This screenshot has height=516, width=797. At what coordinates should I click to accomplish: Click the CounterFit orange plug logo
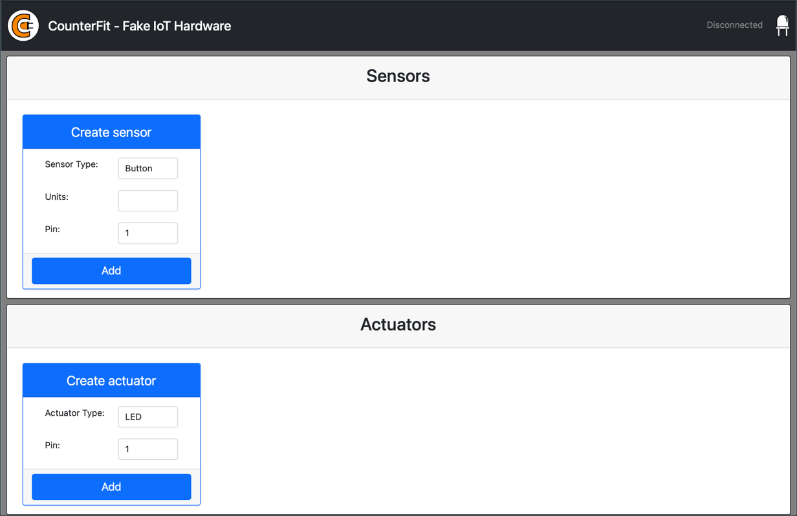point(23,26)
